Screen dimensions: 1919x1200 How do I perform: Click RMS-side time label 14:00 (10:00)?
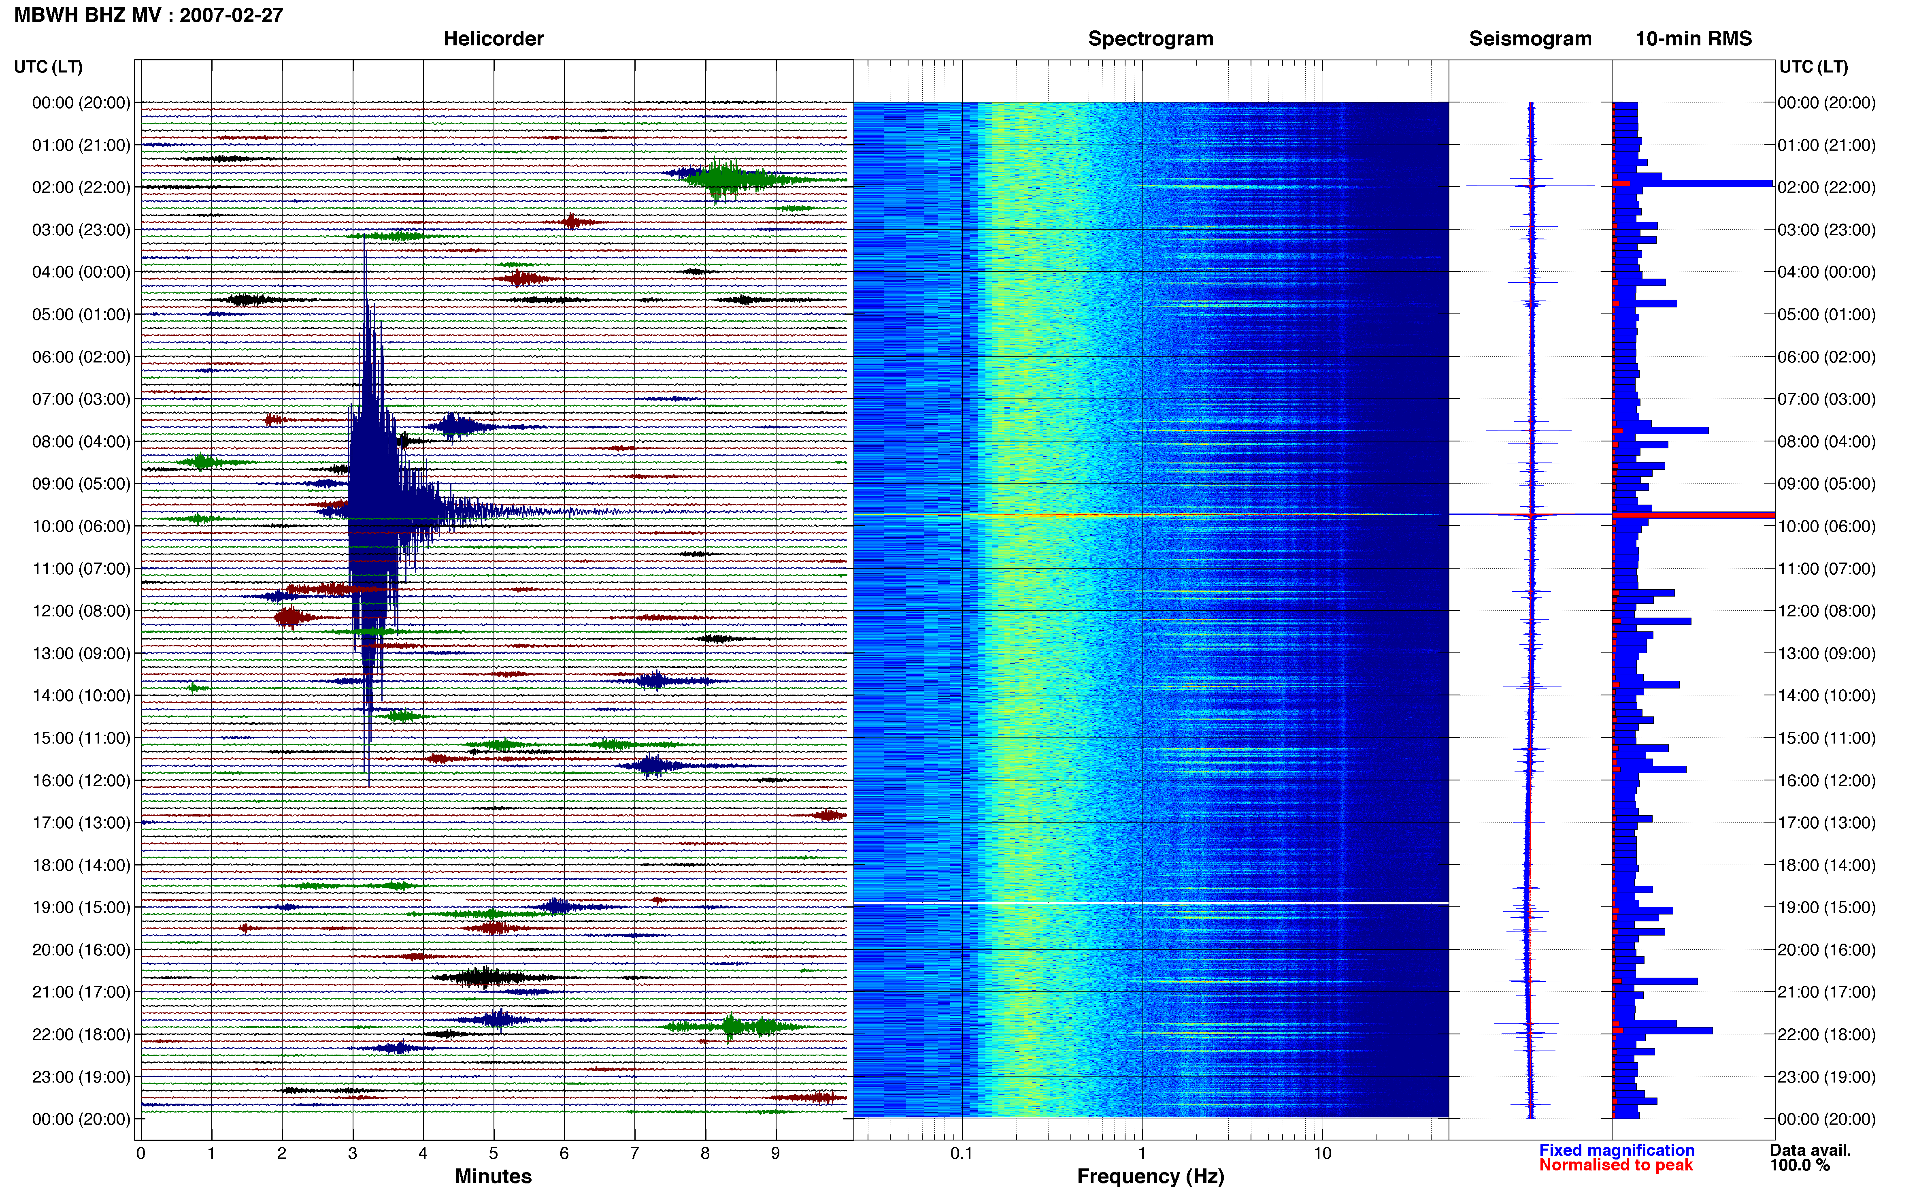coord(1827,696)
